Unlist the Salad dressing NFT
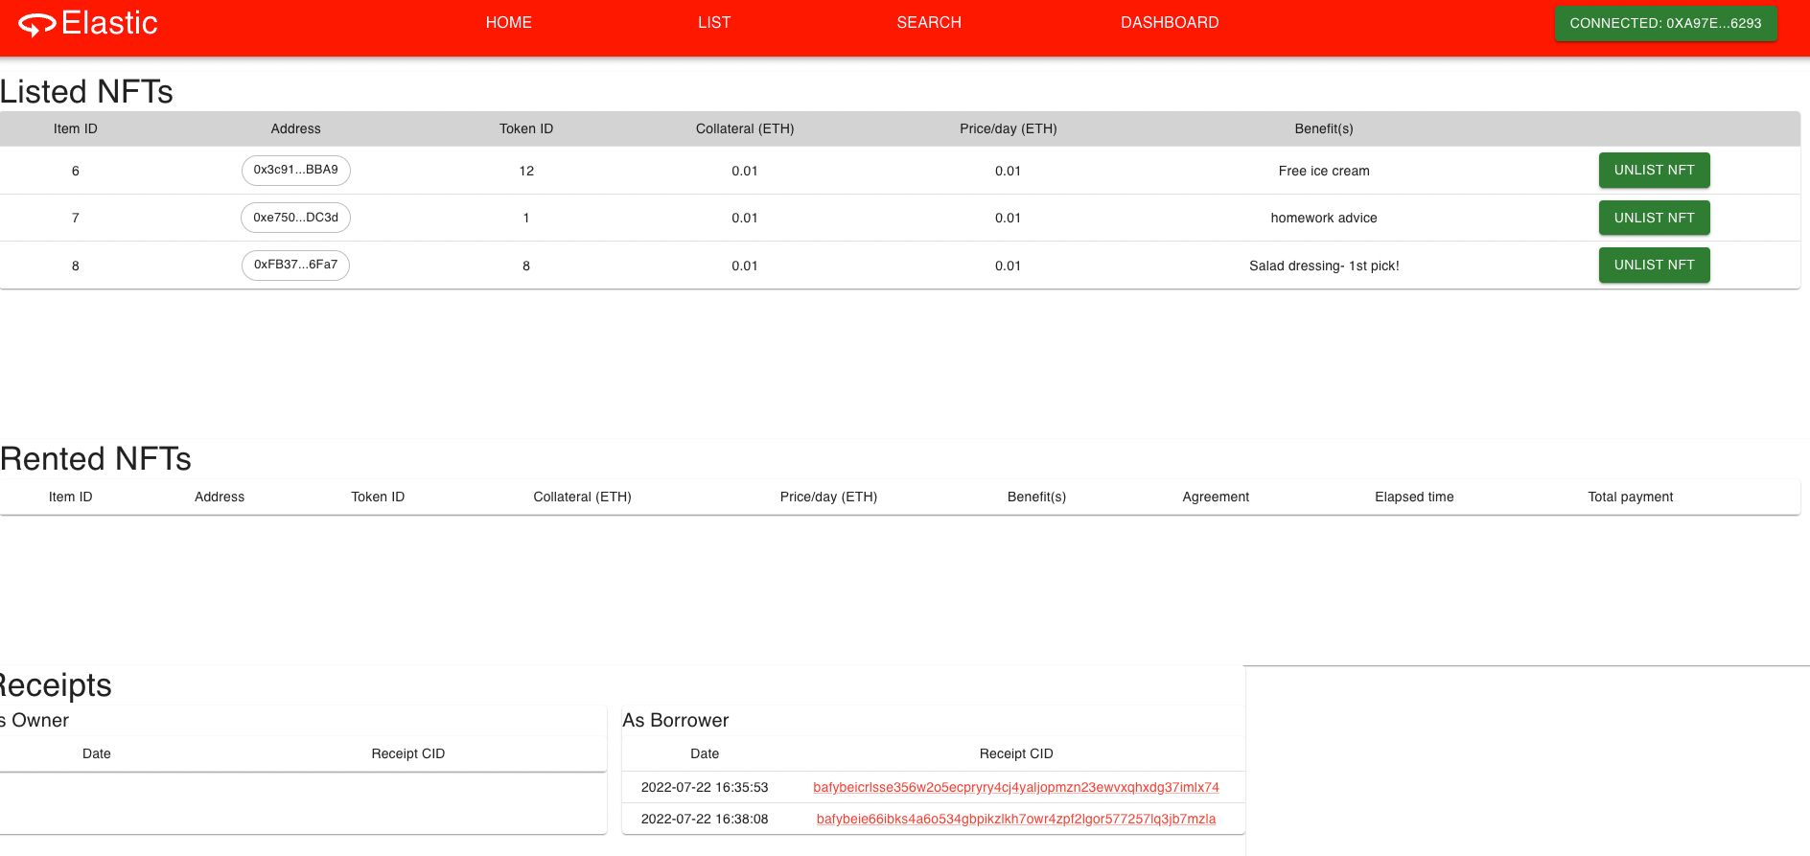The image size is (1810, 856). click(1654, 265)
